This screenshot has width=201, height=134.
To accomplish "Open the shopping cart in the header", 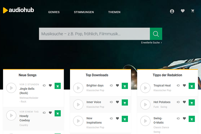I will [x=193, y=11].
